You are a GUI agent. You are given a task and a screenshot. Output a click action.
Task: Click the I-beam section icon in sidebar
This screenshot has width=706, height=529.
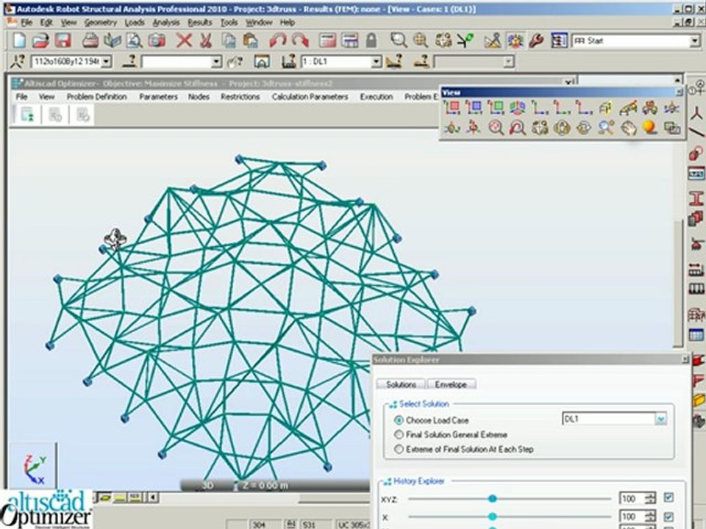pyautogui.click(x=696, y=198)
